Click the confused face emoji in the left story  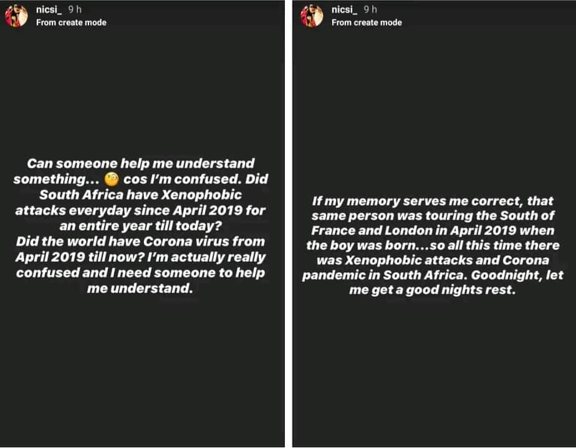[112, 180]
